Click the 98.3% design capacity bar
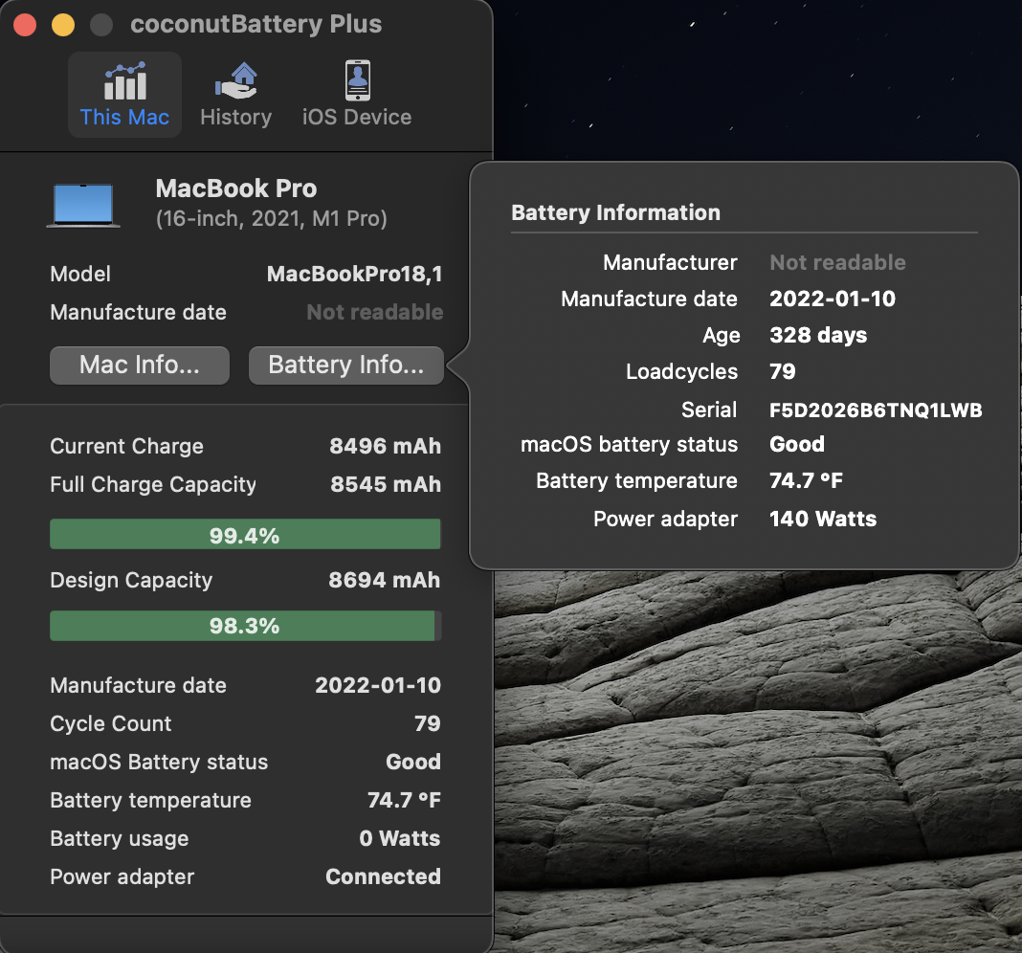This screenshot has height=953, width=1022. pyautogui.click(x=245, y=626)
